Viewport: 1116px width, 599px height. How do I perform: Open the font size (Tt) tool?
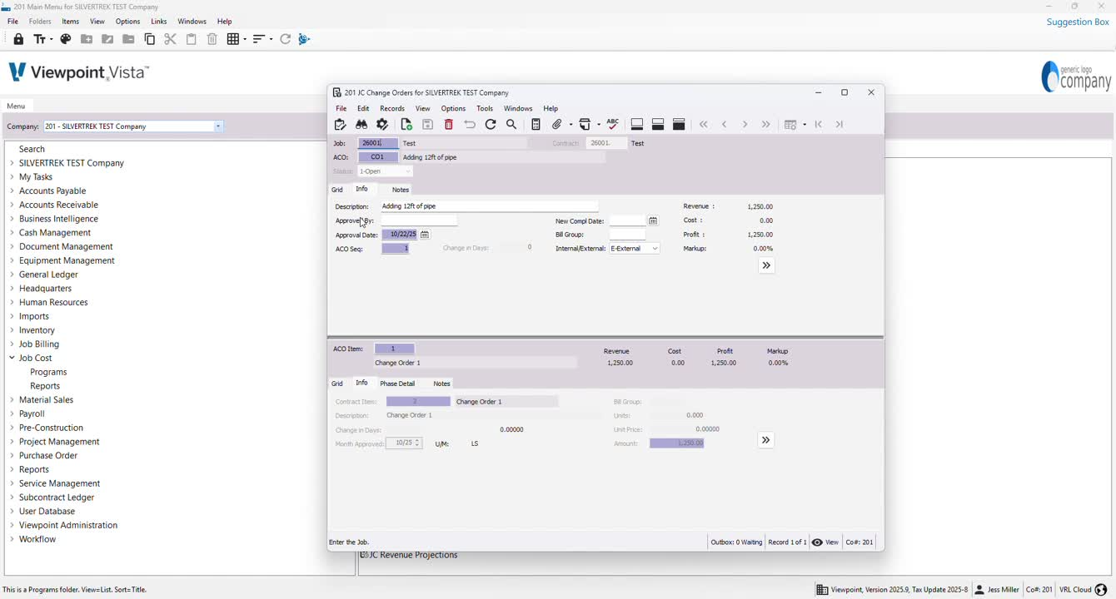coord(42,39)
